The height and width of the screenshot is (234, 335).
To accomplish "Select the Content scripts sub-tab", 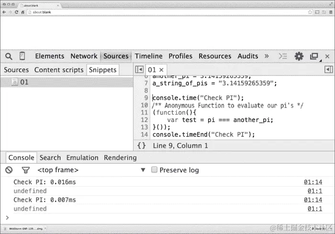I will tap(59, 70).
